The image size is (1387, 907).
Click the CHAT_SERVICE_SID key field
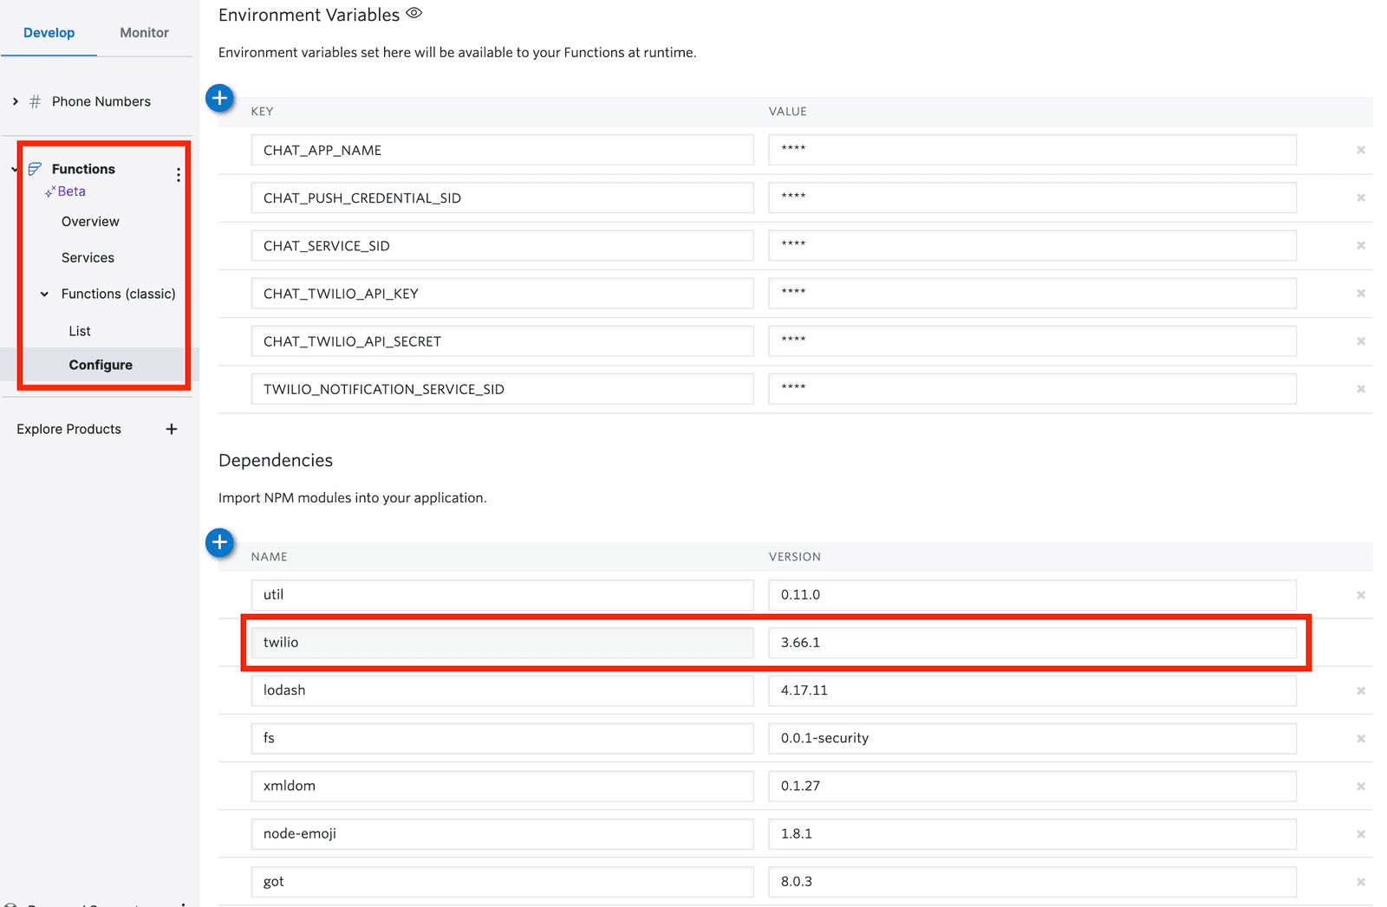[x=502, y=245]
